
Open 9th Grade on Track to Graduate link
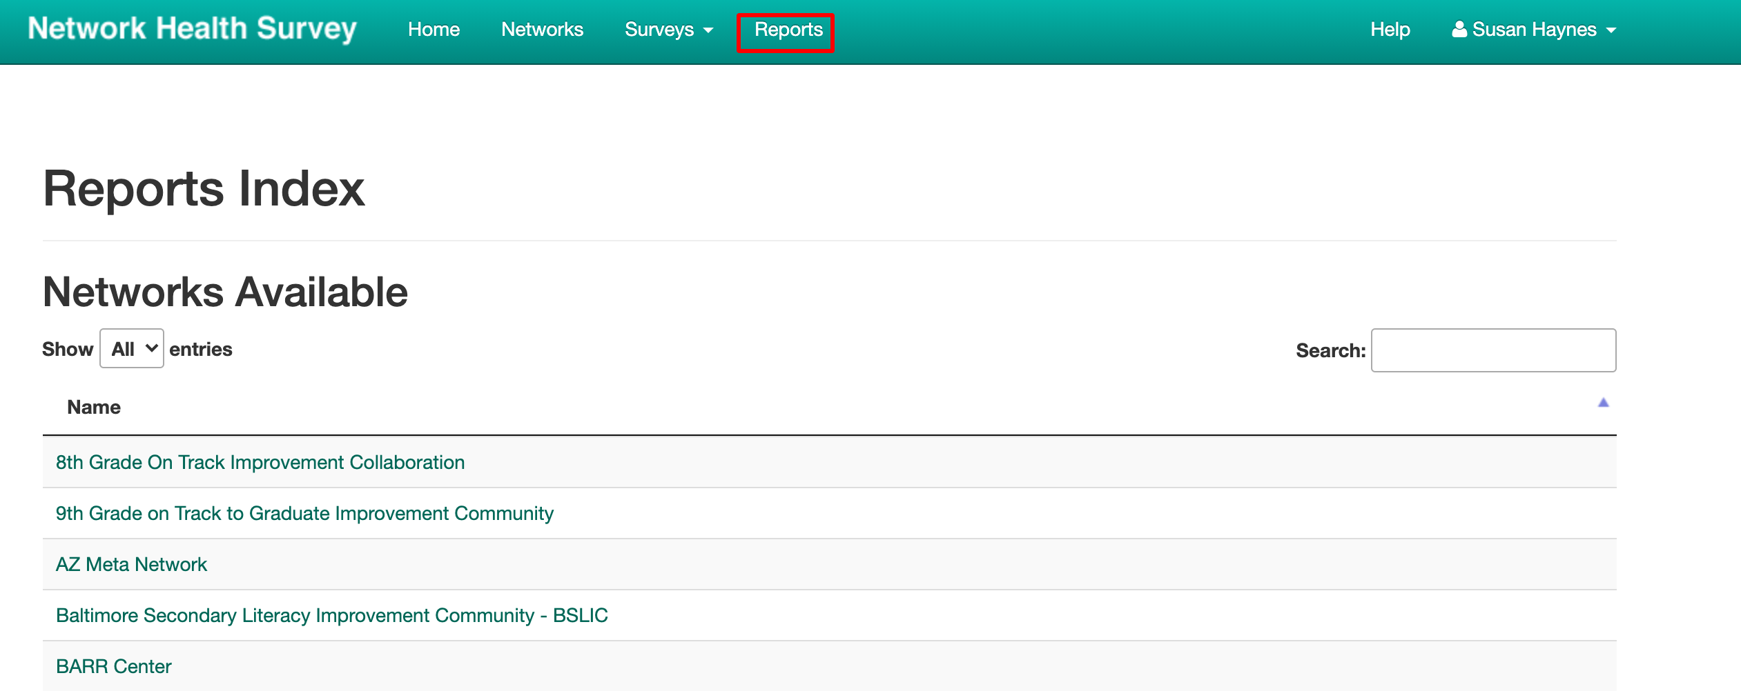click(304, 513)
